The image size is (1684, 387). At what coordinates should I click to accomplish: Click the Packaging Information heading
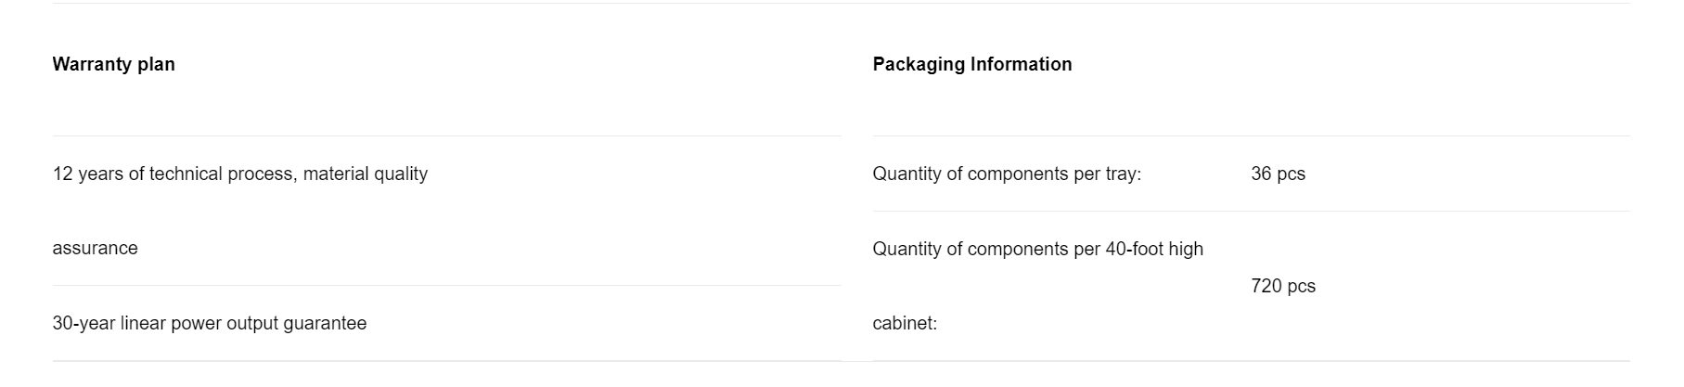click(972, 64)
